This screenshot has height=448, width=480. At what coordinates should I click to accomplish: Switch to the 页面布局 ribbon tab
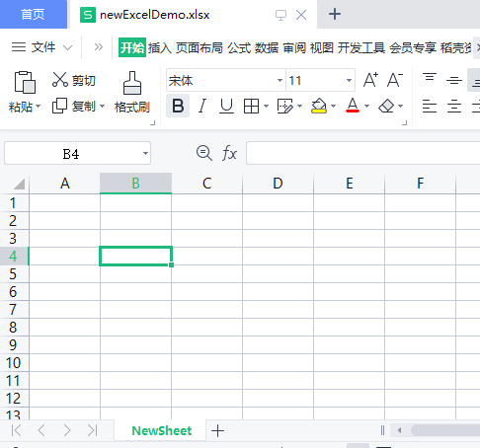200,48
